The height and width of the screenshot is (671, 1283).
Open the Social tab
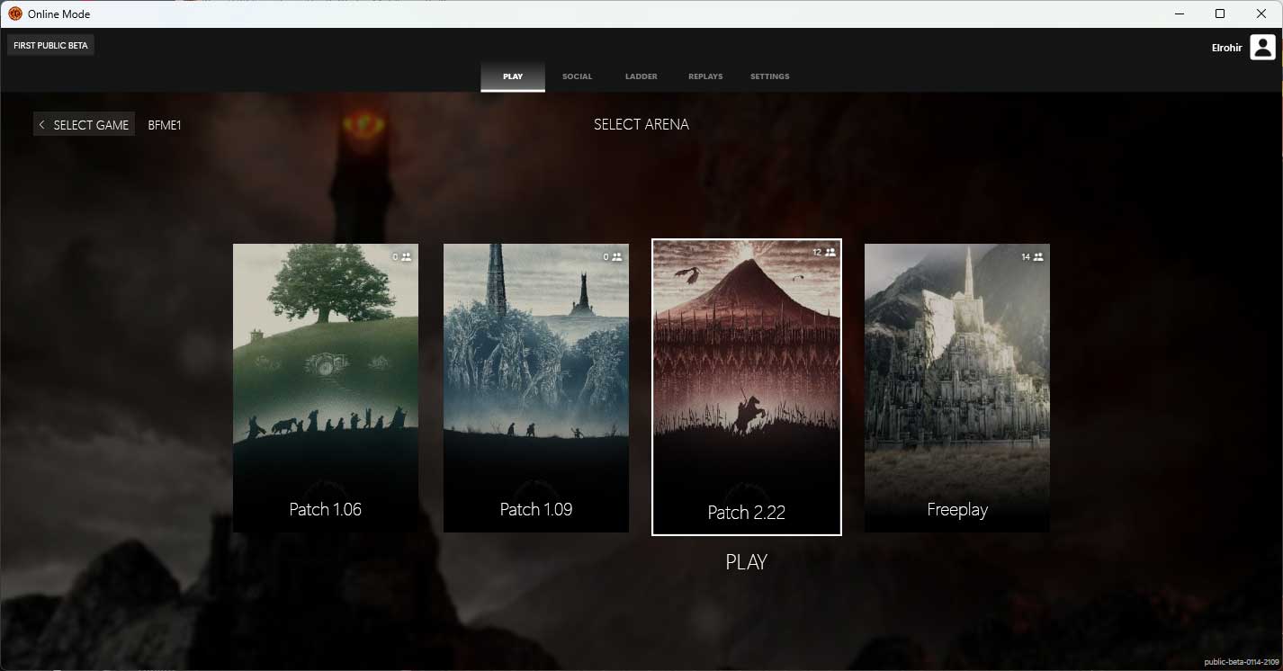coord(578,76)
